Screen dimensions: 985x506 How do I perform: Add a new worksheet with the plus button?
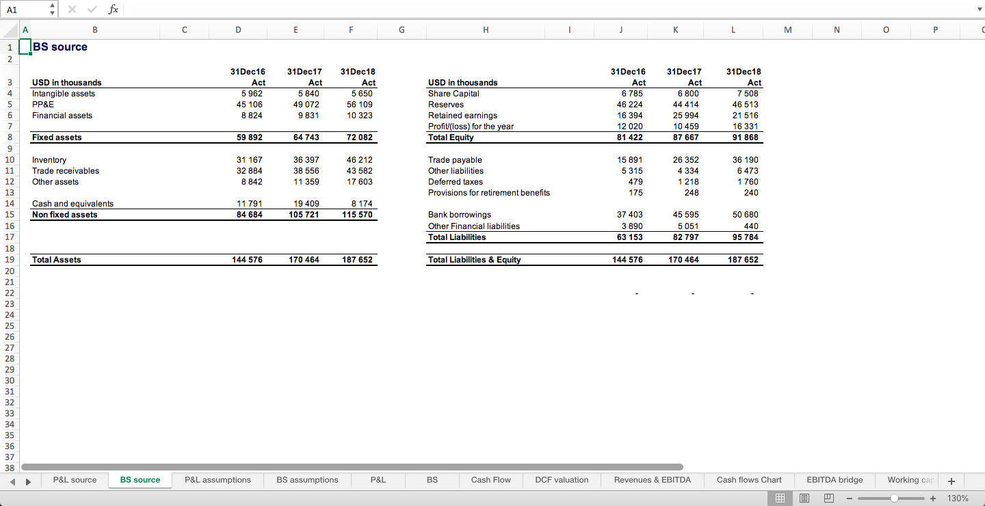[x=951, y=481]
